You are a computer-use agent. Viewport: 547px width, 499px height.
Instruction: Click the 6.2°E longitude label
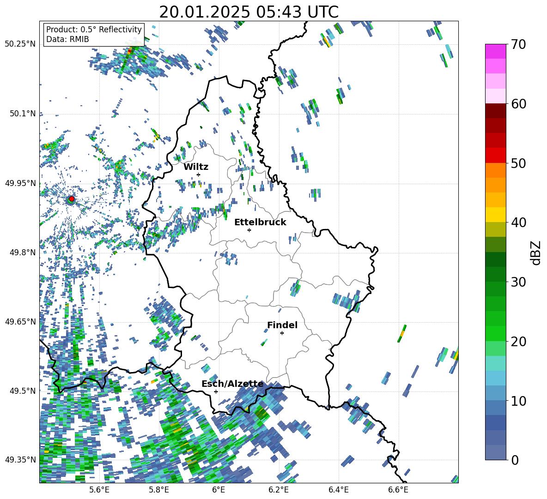click(279, 490)
